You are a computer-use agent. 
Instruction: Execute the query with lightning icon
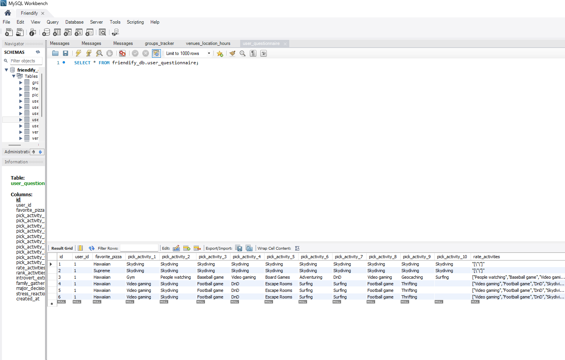pos(79,53)
